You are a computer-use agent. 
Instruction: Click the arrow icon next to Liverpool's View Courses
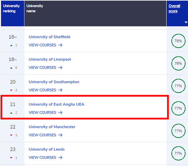coord(60,68)
